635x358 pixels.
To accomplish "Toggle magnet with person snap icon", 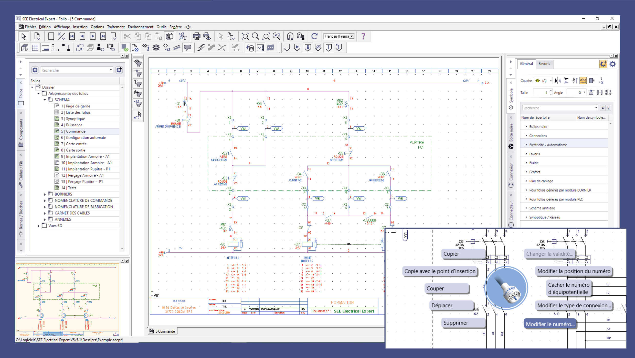I will [x=300, y=36].
